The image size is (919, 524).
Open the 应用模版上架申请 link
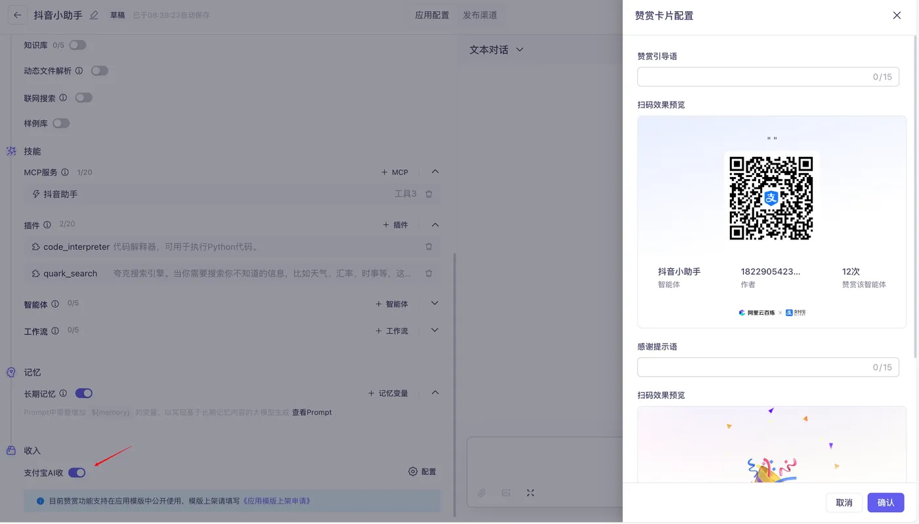(276, 501)
